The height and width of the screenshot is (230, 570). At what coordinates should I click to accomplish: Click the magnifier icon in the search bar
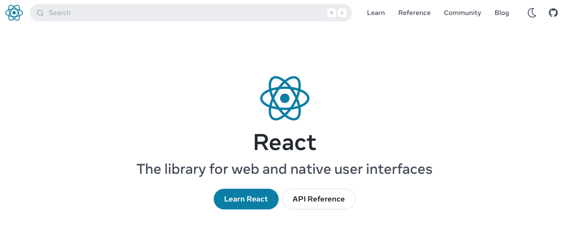(x=40, y=13)
